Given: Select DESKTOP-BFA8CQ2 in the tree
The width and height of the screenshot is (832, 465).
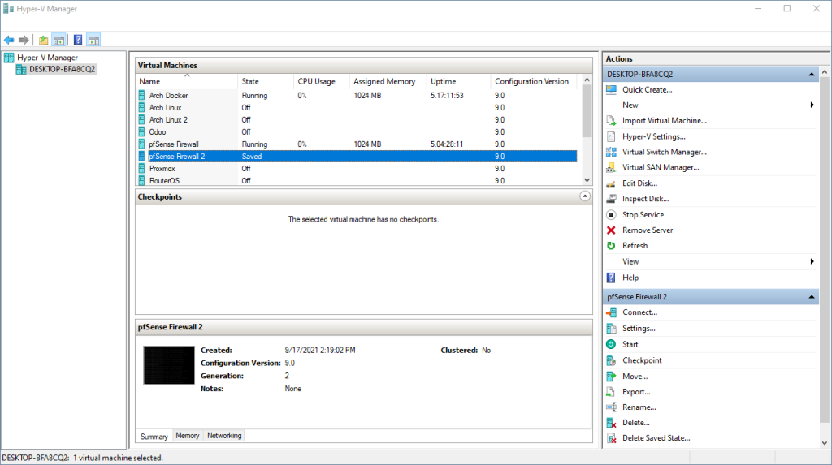Looking at the screenshot, I should point(62,69).
